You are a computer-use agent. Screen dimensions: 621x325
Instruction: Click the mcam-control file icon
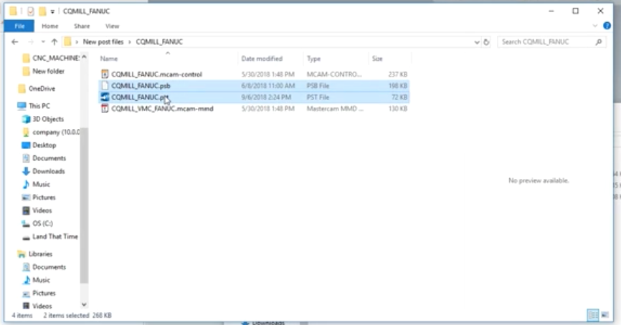[x=105, y=74]
